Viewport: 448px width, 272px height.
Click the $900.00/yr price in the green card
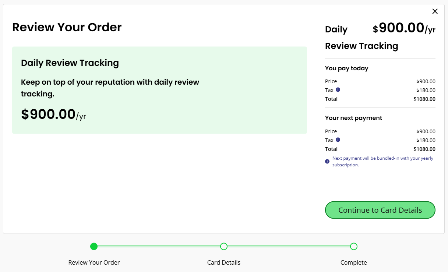53,114
